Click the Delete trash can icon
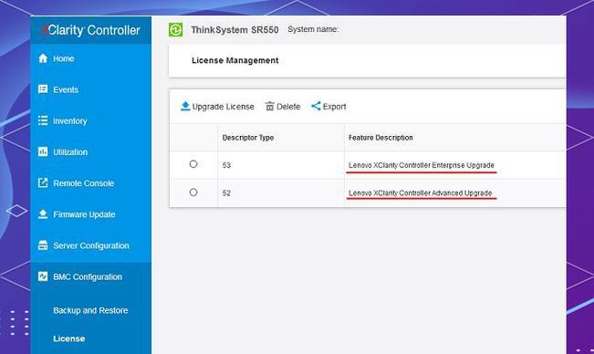594x354 pixels. 270,107
